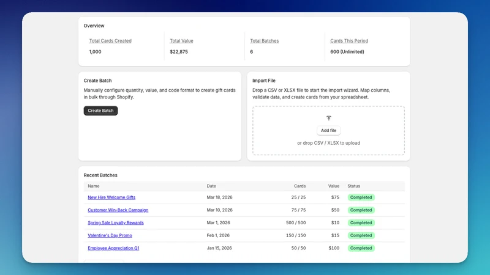Click Completed badge for New Hire Welcome Gifts
This screenshot has width=490, height=275.
pyautogui.click(x=361, y=197)
